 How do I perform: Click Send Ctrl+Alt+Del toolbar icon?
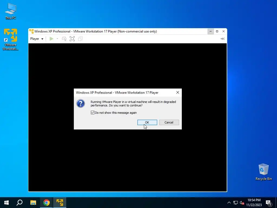point(64,39)
